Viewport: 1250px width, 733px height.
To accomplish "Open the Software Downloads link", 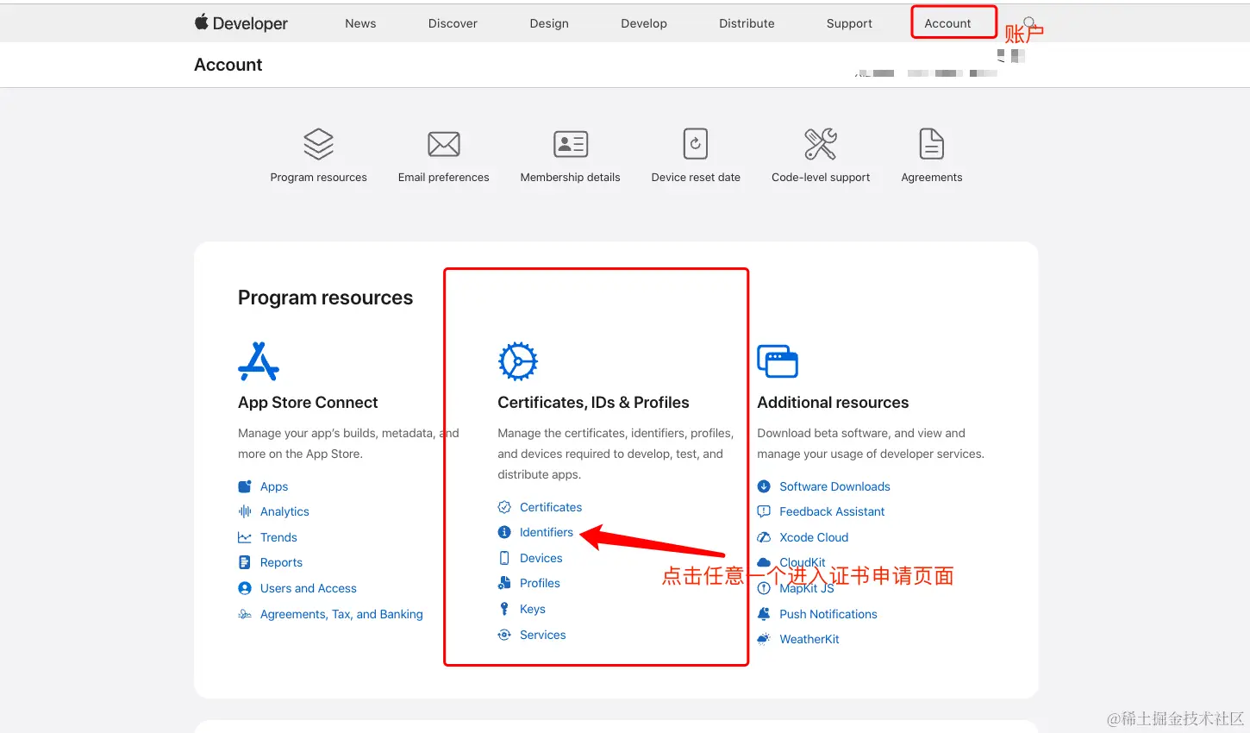I will point(834,486).
